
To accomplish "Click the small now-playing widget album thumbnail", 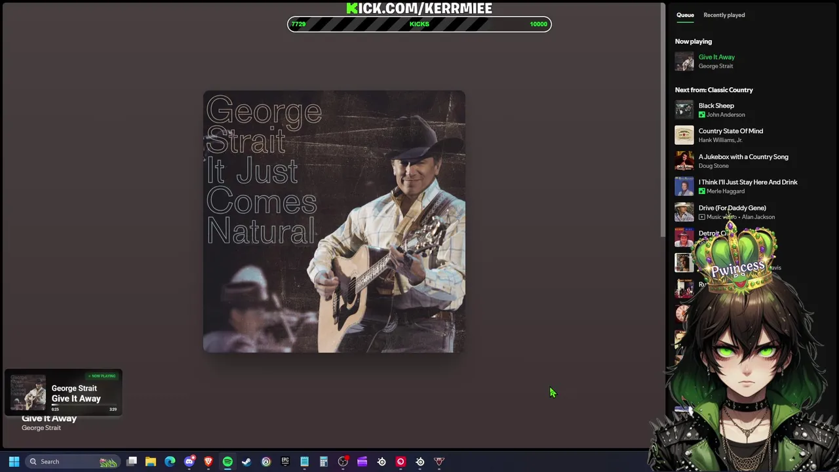I will pyautogui.click(x=28, y=393).
